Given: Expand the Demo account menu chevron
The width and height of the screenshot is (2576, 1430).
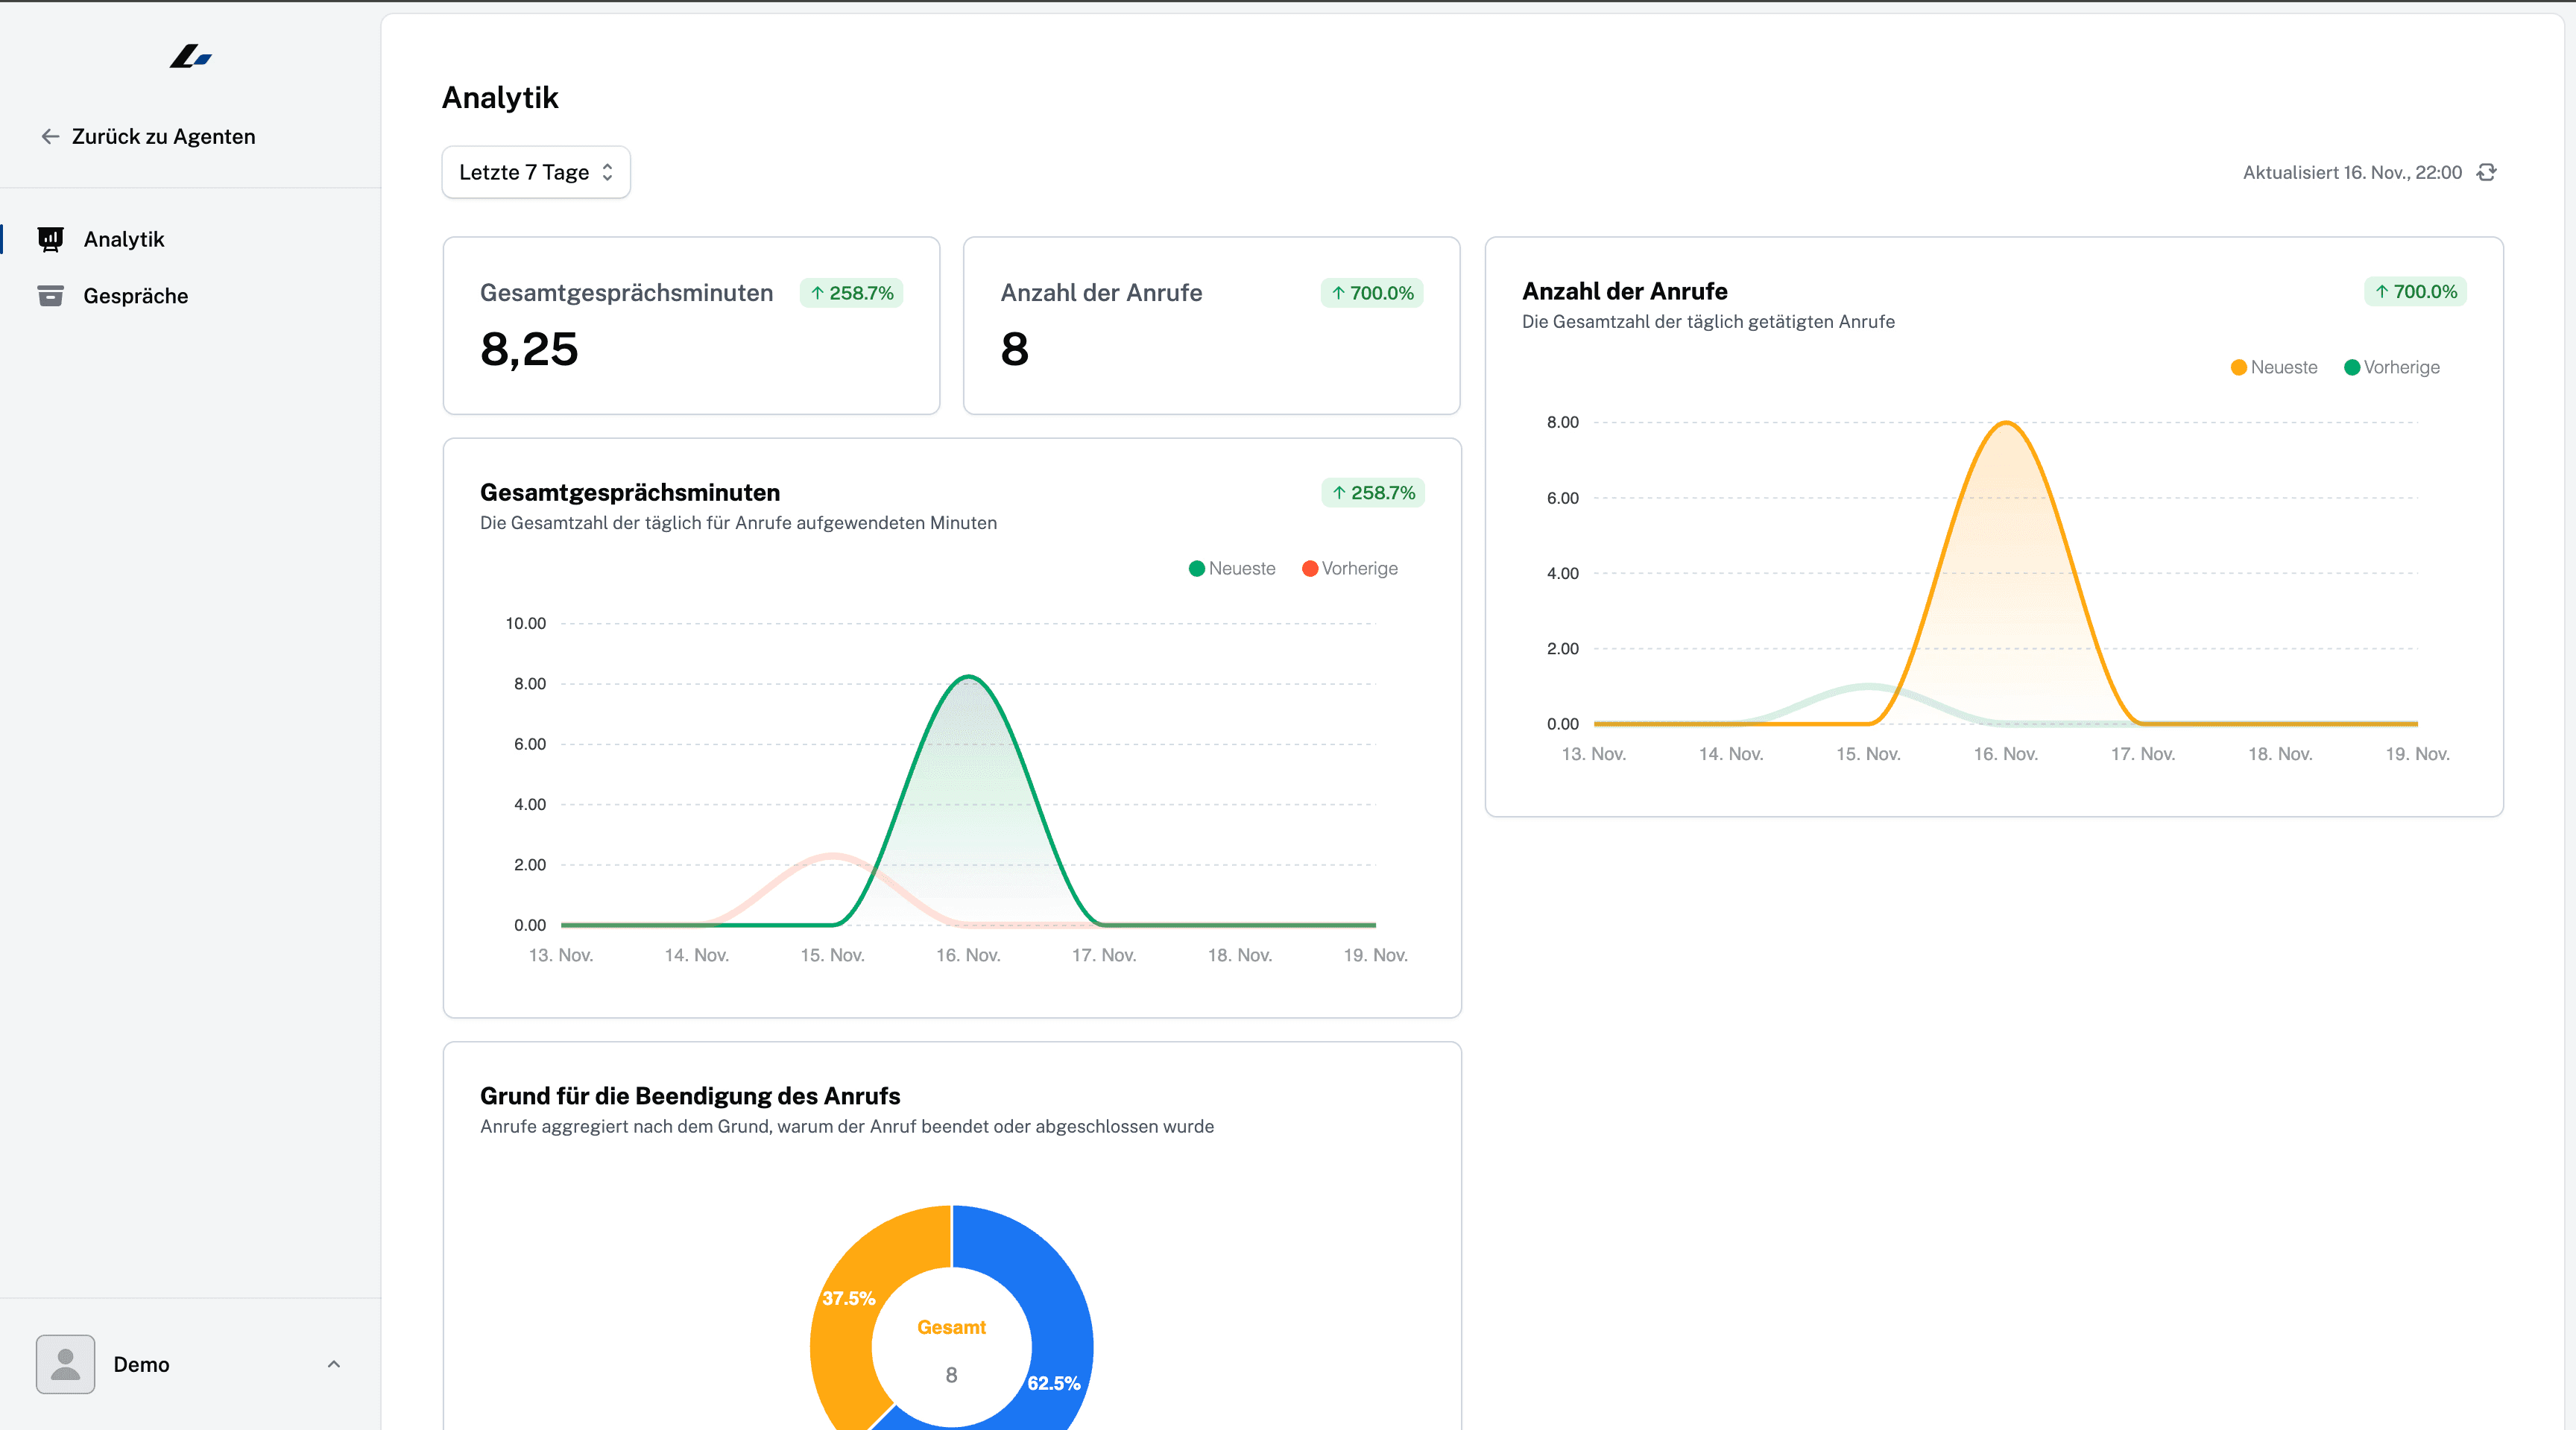Looking at the screenshot, I should click(334, 1364).
